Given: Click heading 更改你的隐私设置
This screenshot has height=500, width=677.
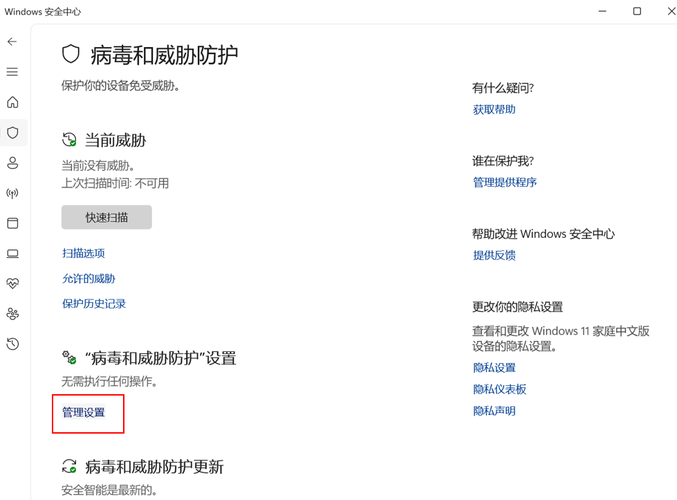Looking at the screenshot, I should 517,307.
